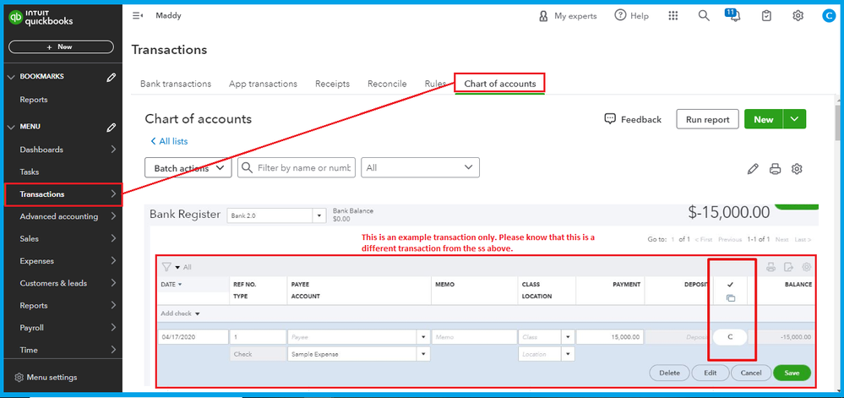Image resolution: width=844 pixels, height=398 pixels.
Task: Open the Payee dropdown arrow
Action: [423, 337]
